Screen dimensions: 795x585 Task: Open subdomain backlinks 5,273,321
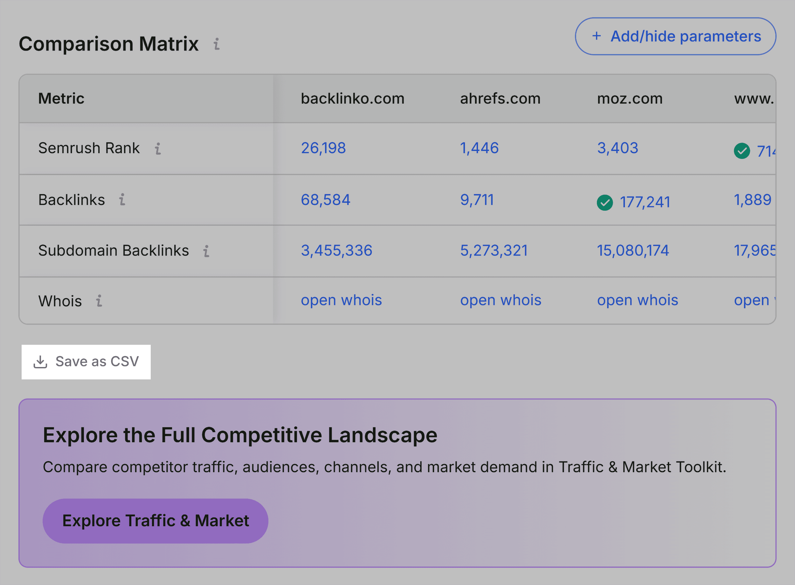click(494, 251)
